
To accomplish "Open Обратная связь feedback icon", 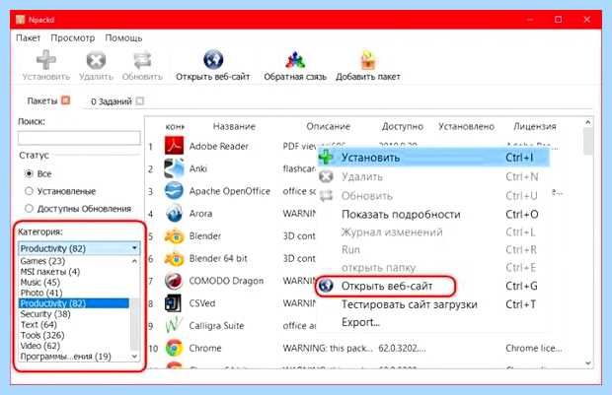I will tap(295, 60).
